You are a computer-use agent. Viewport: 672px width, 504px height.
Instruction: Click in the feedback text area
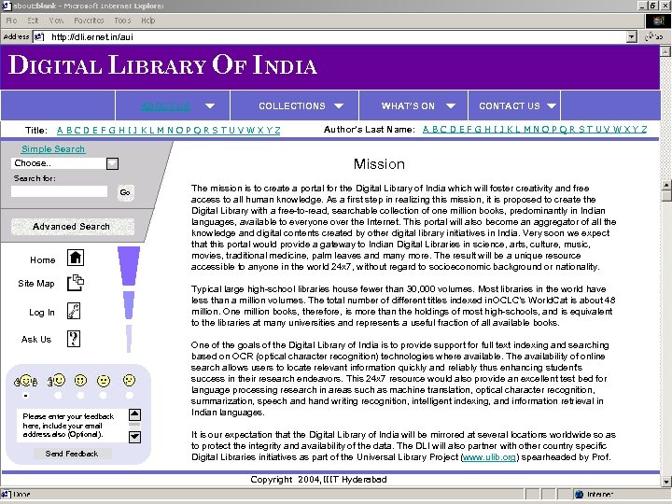(73, 426)
